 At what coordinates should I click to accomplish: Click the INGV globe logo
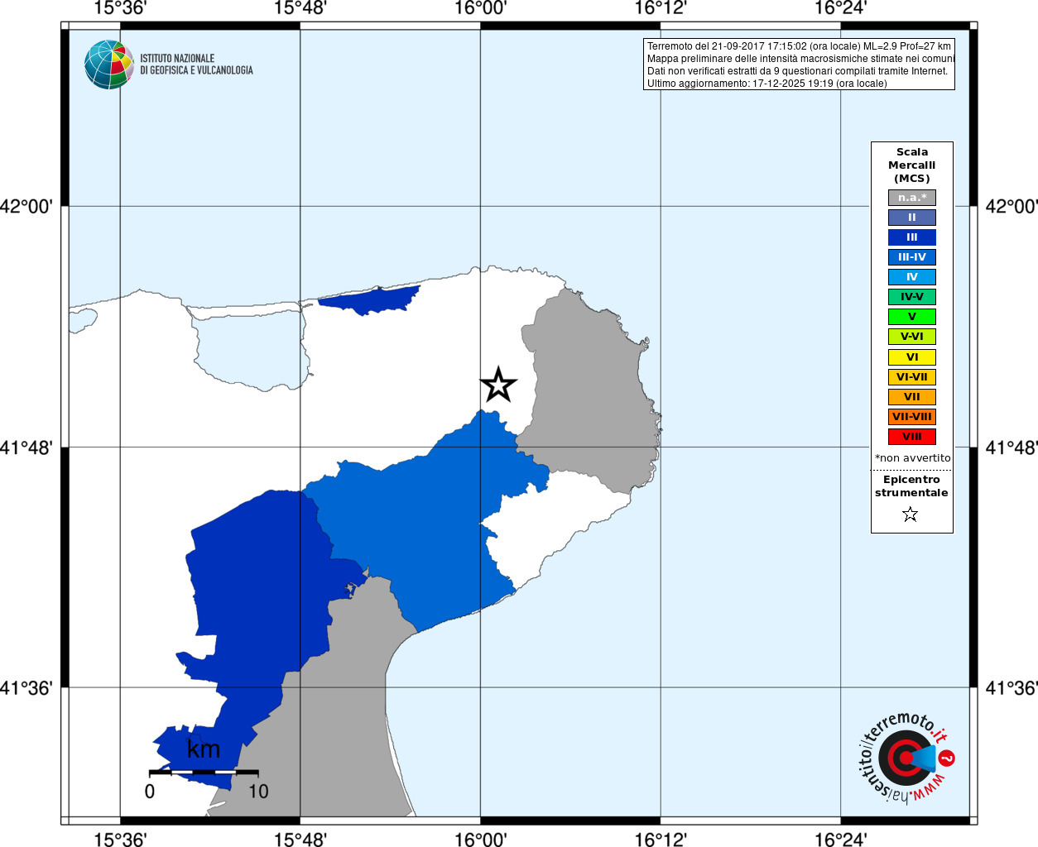point(109,65)
